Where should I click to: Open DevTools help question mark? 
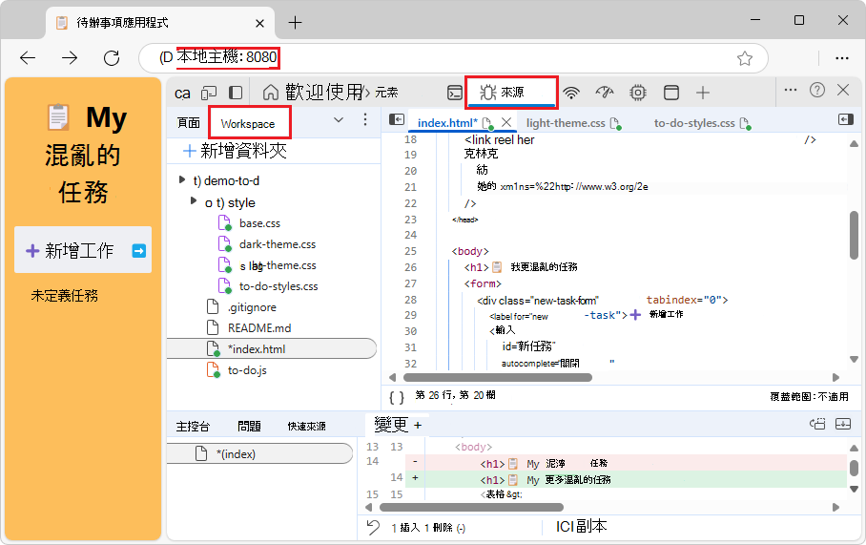(816, 90)
